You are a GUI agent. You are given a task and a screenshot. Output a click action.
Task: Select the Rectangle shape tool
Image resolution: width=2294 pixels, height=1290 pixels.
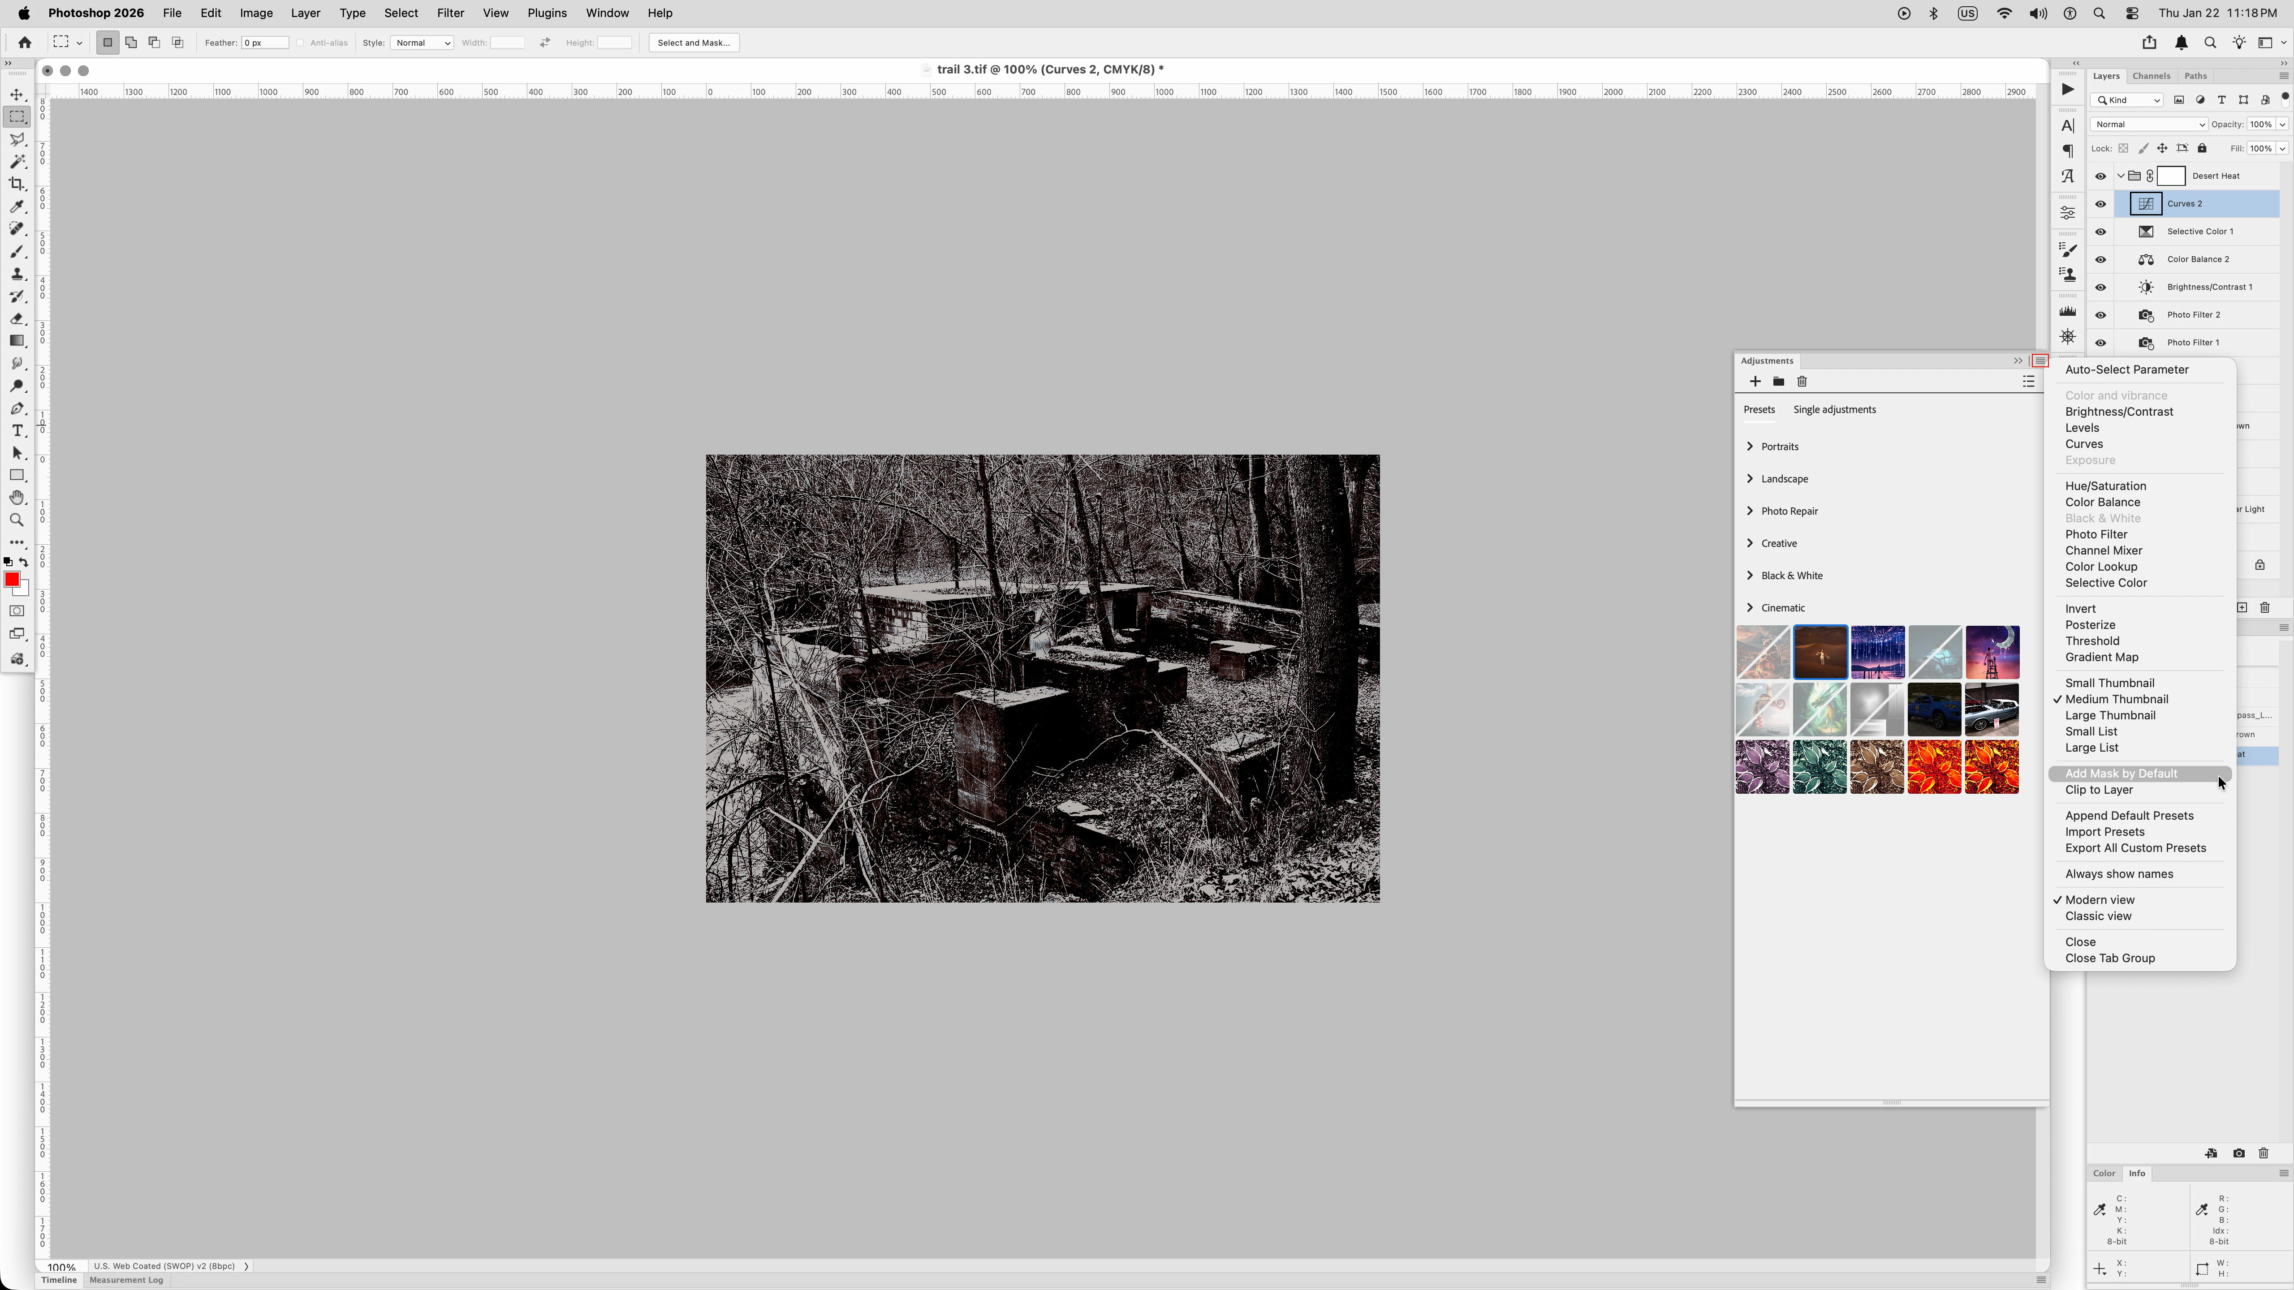tap(17, 474)
